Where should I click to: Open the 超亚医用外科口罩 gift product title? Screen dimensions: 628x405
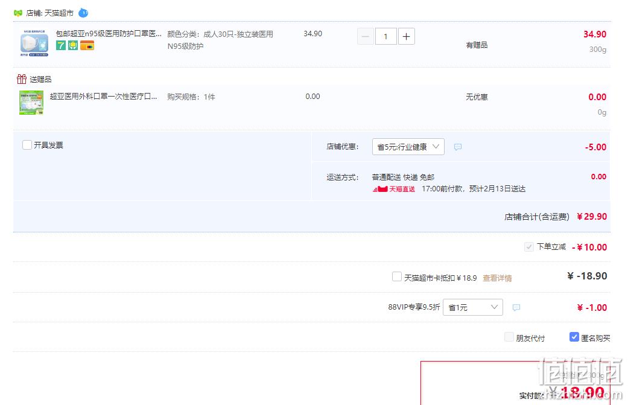[x=103, y=96]
